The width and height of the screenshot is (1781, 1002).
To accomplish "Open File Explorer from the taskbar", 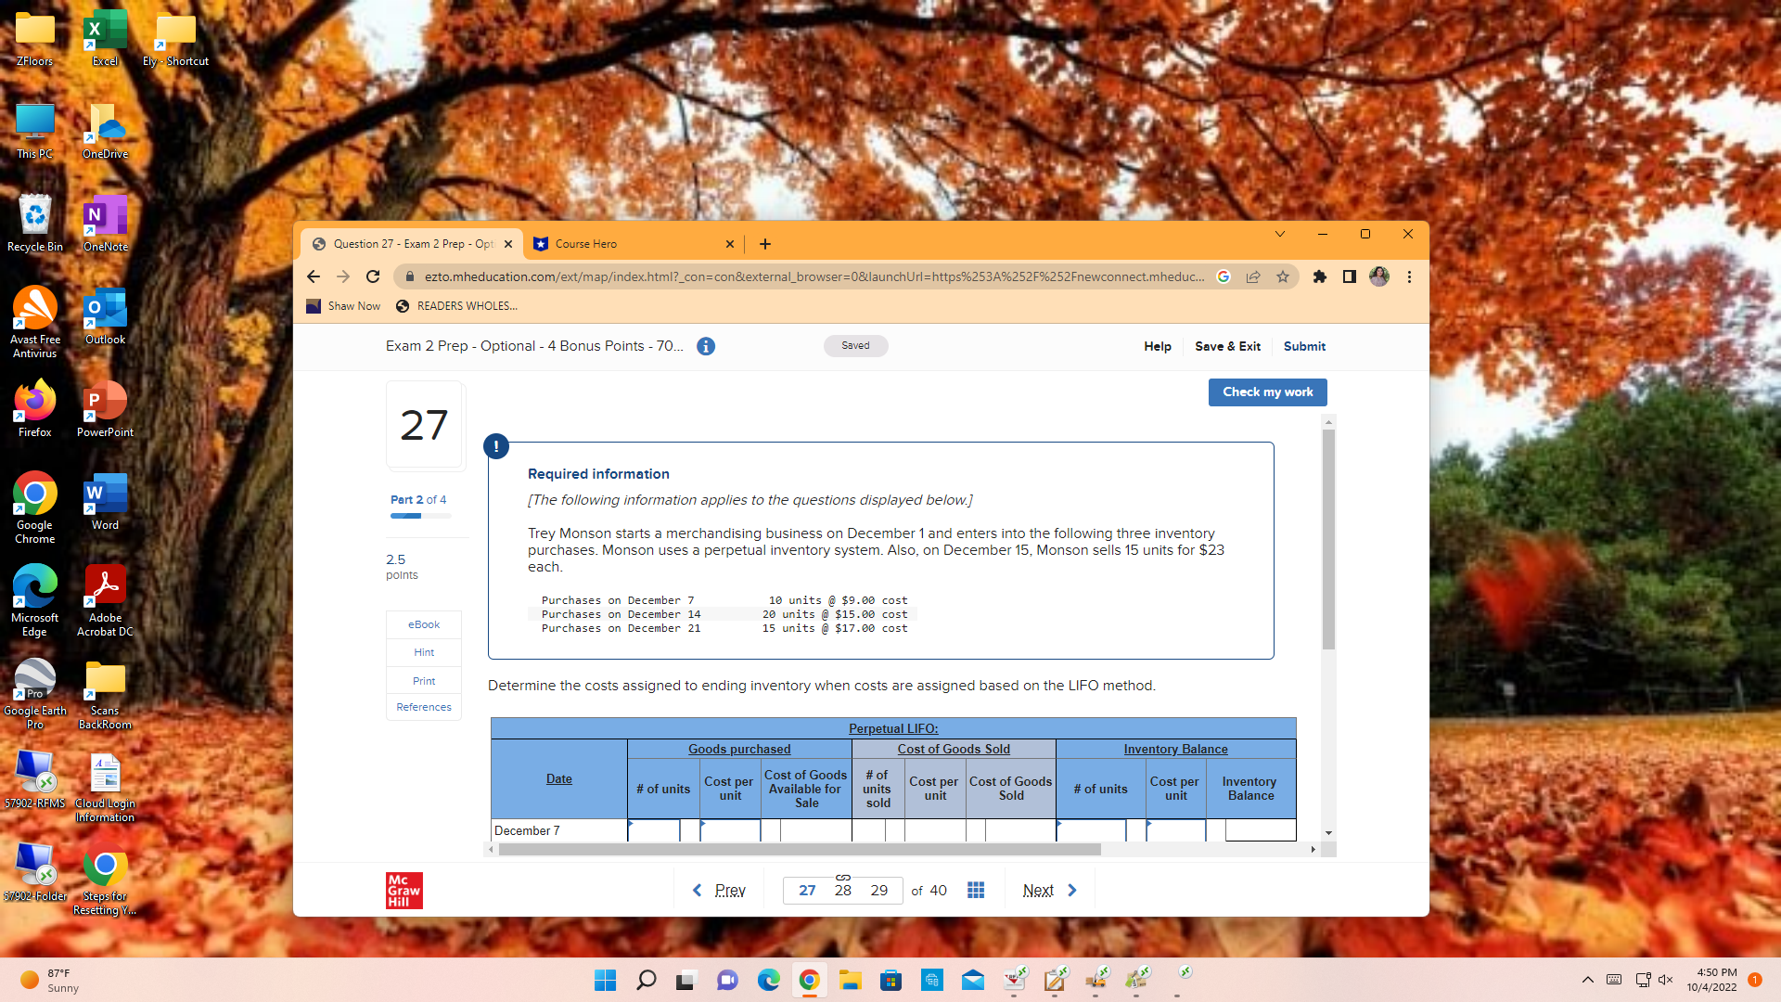I will pyautogui.click(x=849, y=979).
